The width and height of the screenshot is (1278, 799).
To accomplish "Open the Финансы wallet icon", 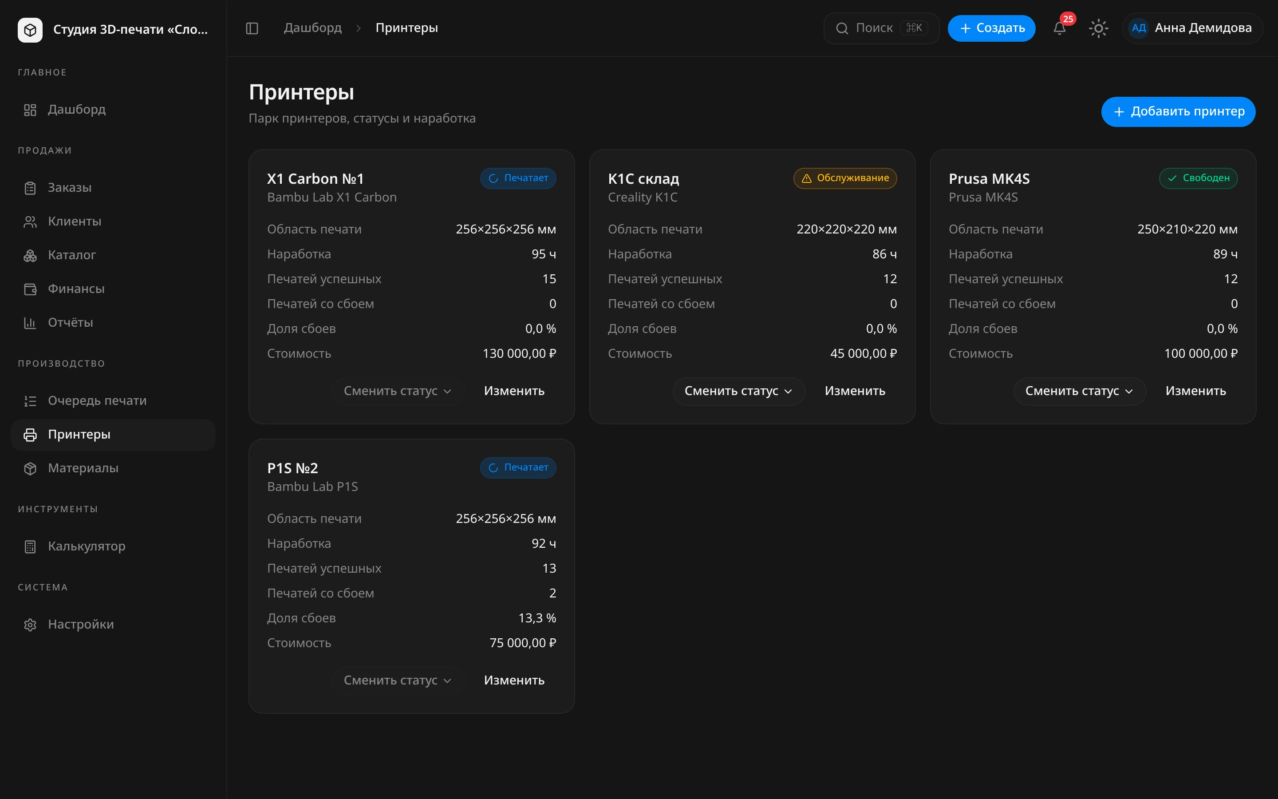I will tap(30, 289).
